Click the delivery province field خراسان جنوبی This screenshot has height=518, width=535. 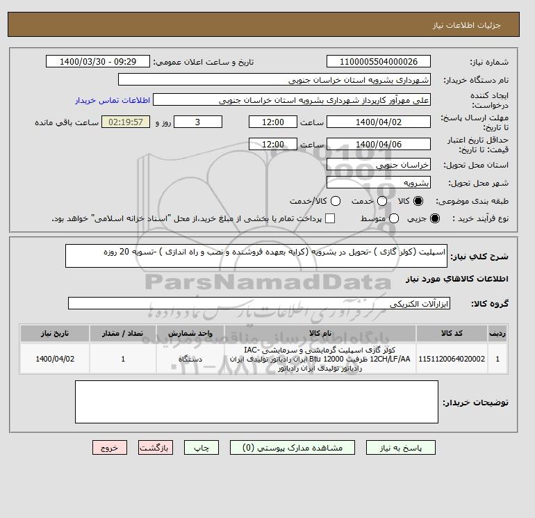coord(379,165)
